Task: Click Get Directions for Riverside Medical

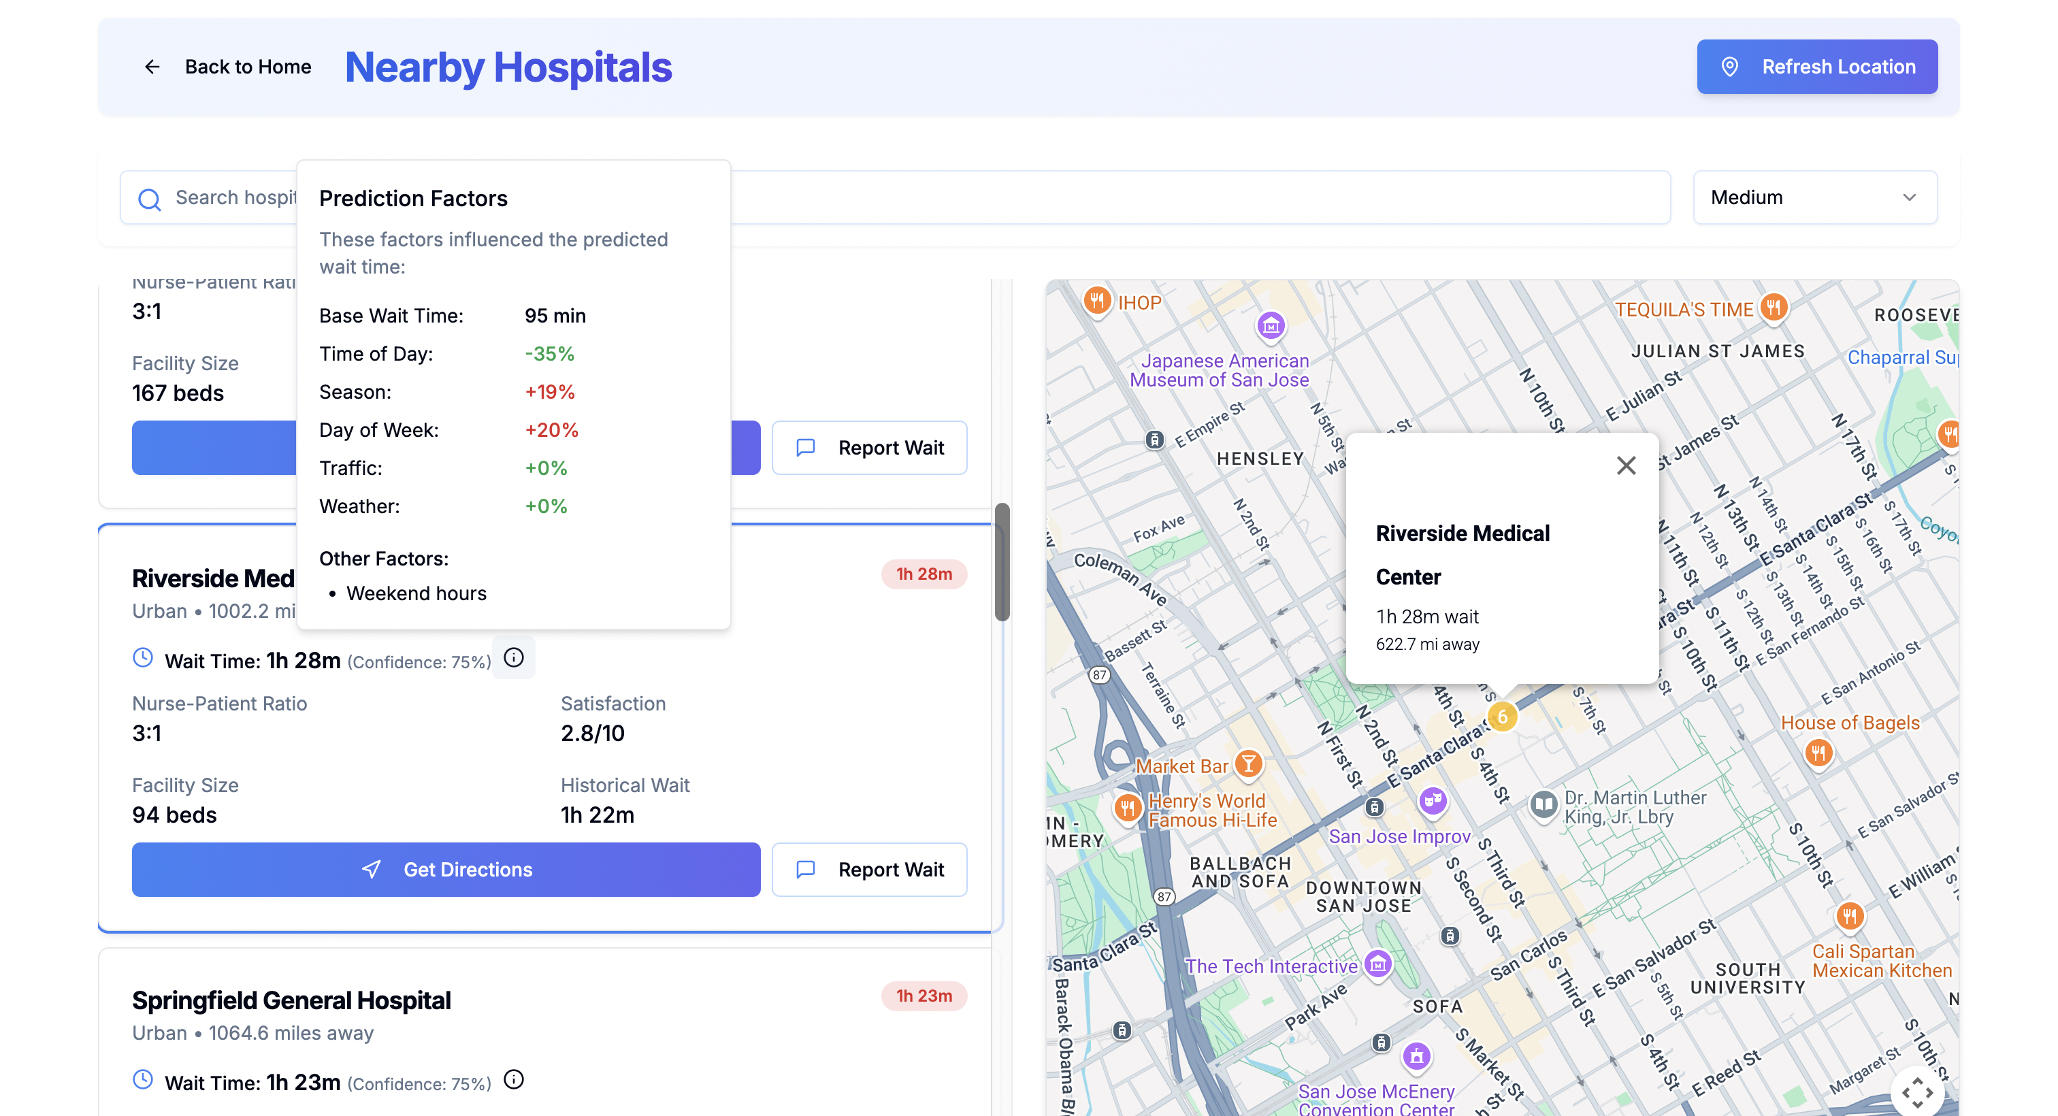Action: coord(446,869)
